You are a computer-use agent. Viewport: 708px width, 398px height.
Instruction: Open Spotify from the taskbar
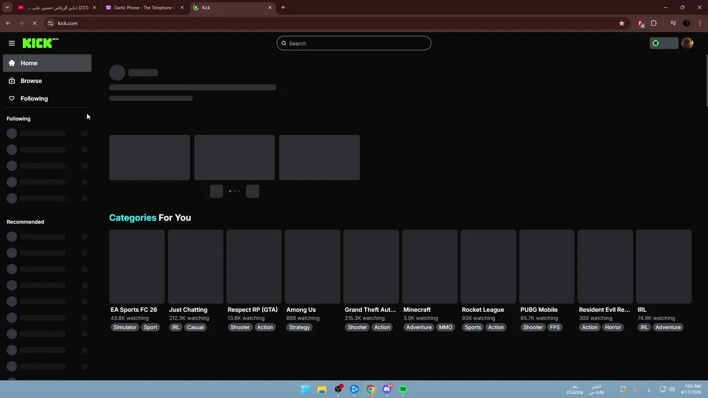tap(403, 389)
